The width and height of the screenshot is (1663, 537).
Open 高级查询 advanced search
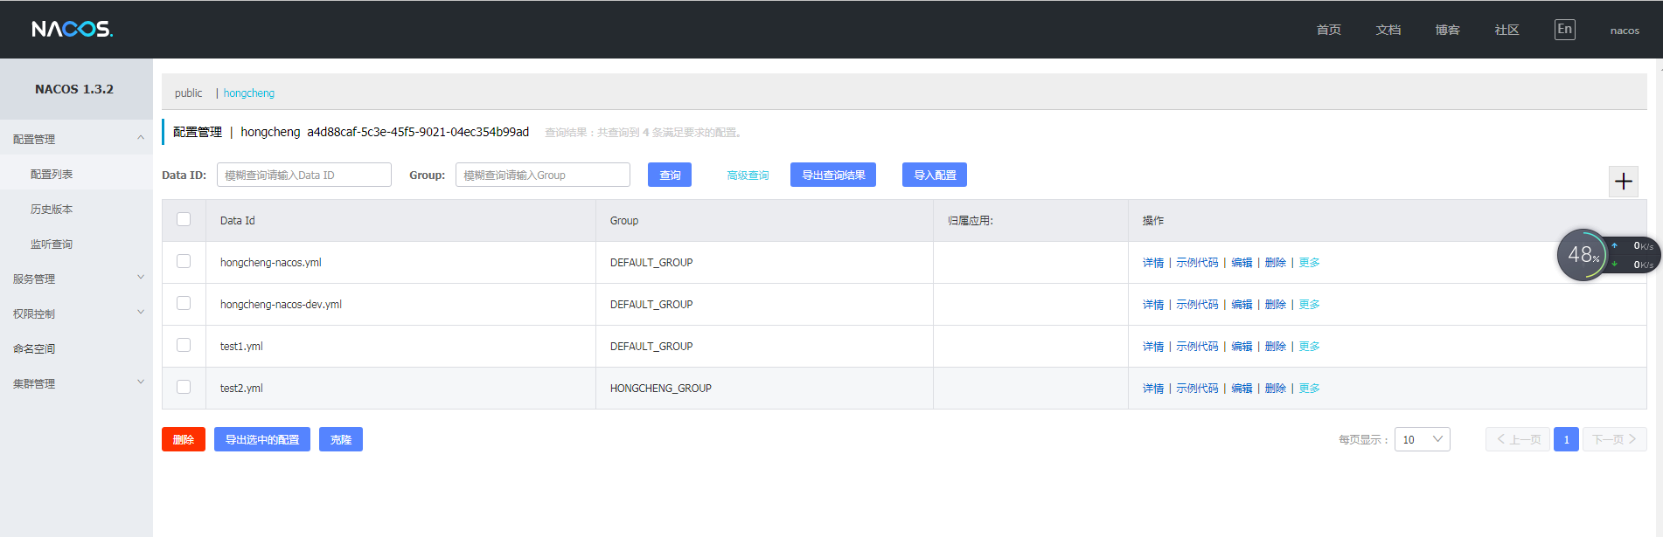748,176
